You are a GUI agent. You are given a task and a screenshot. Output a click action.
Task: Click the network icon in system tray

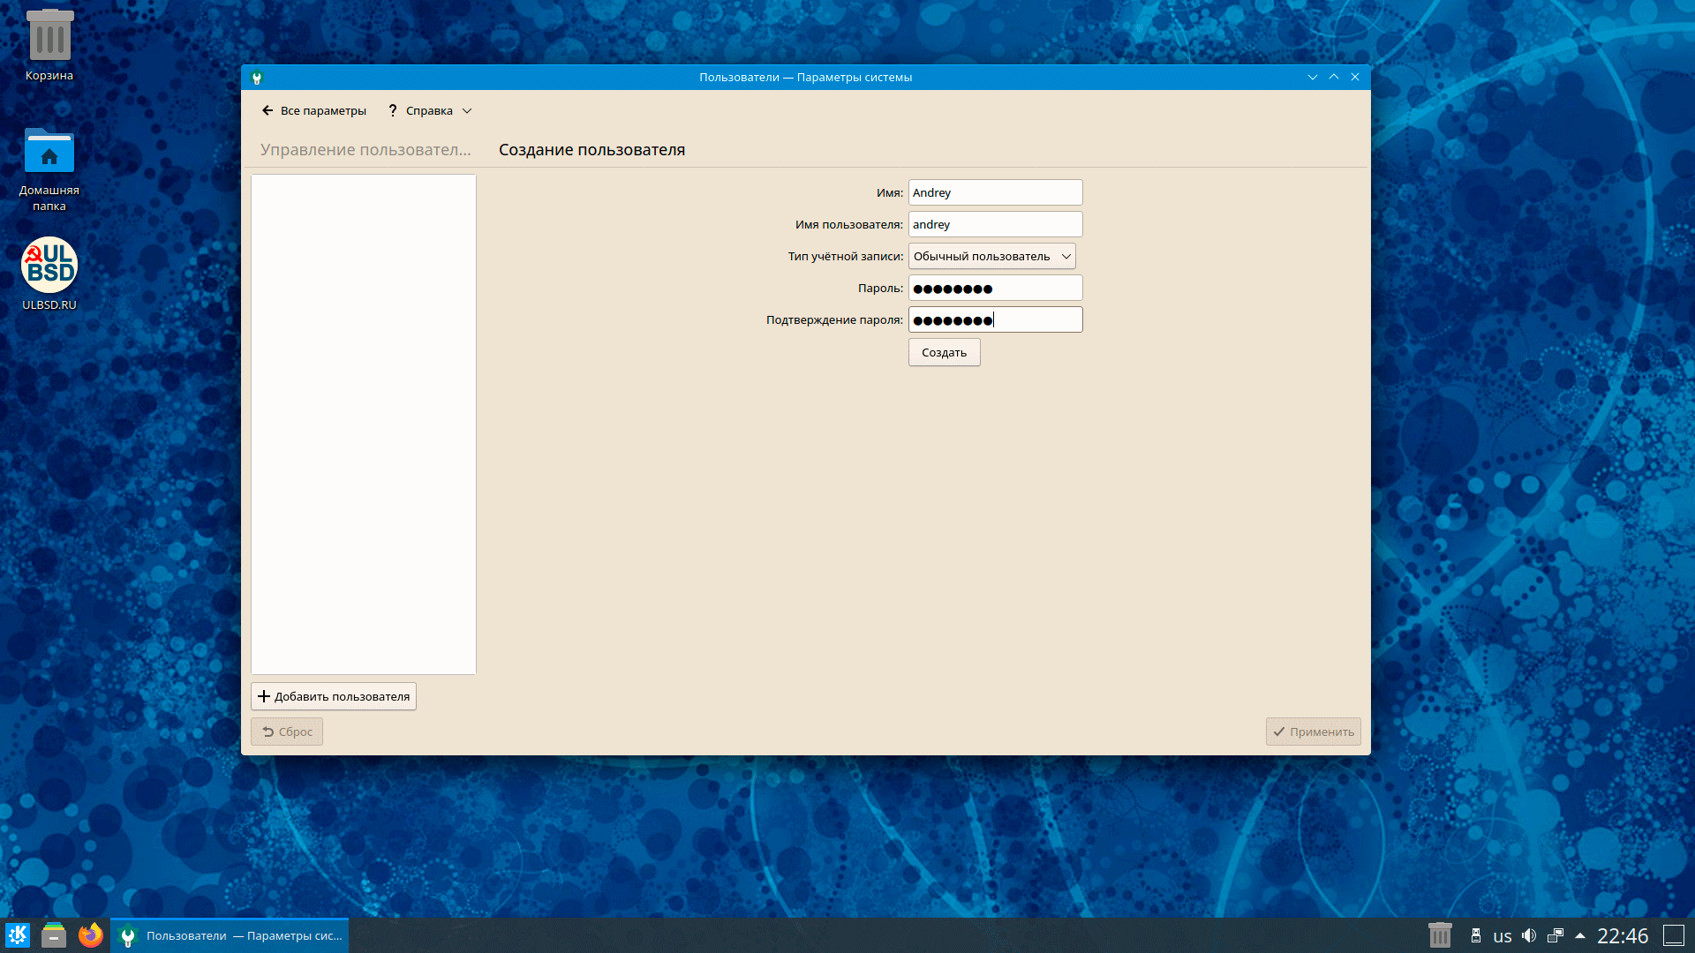click(x=1555, y=935)
